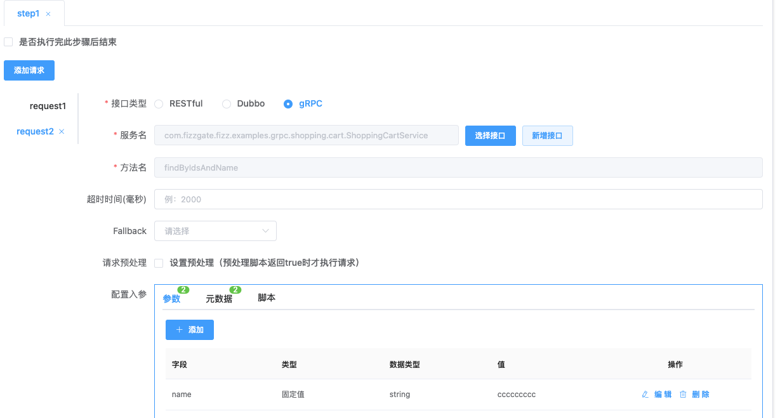Click the 方法名 findByIdsAndName field
The height and width of the screenshot is (418, 780).
458,167
